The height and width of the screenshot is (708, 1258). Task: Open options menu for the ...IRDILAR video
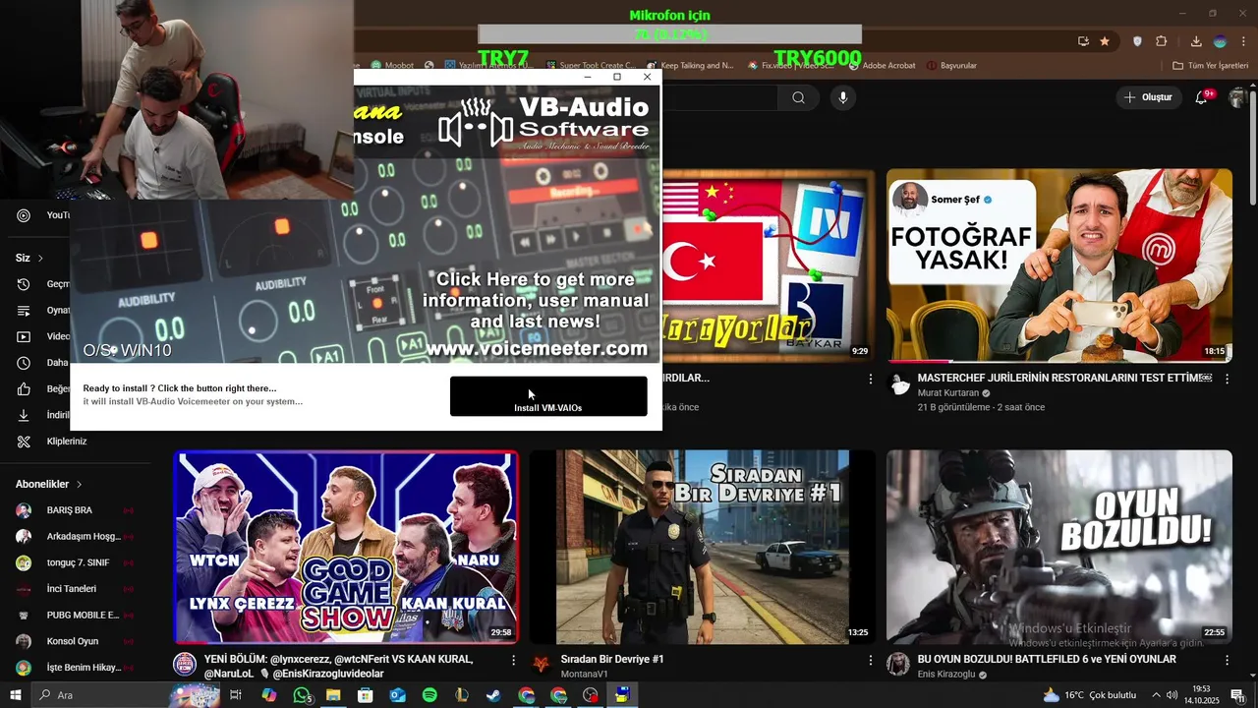pyautogui.click(x=870, y=379)
